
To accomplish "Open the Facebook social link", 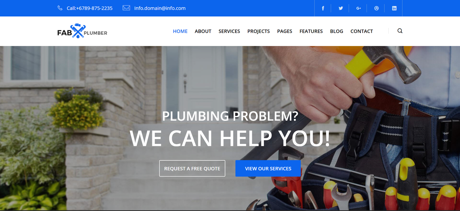I will (323, 8).
